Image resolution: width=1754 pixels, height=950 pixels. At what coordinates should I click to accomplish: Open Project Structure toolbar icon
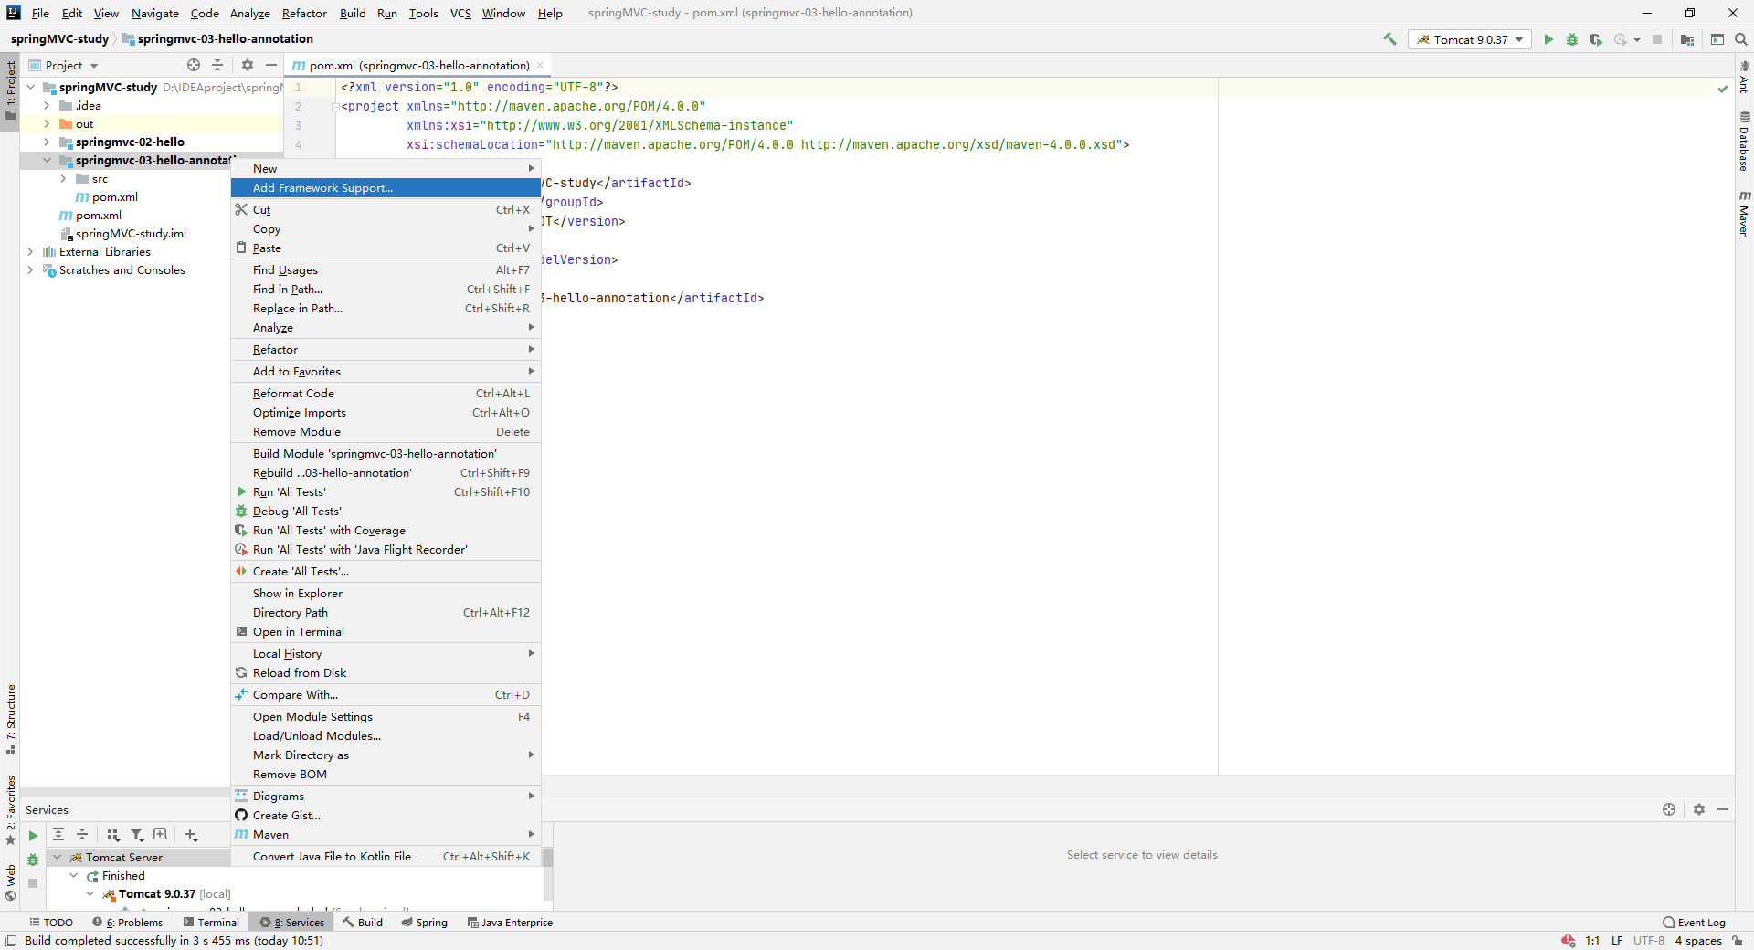(x=1687, y=39)
